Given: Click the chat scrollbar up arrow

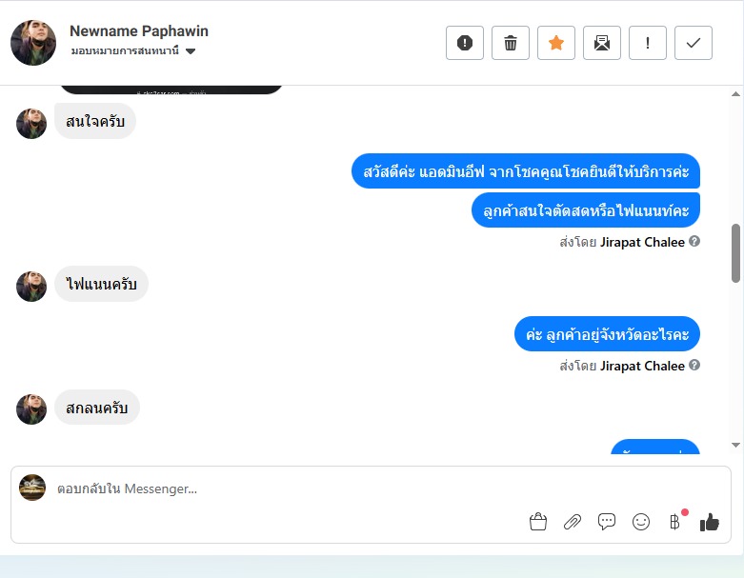Looking at the screenshot, I should (x=735, y=94).
